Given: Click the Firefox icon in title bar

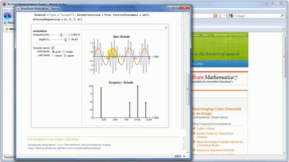Looking at the screenshot, I should click(x=4, y=4).
